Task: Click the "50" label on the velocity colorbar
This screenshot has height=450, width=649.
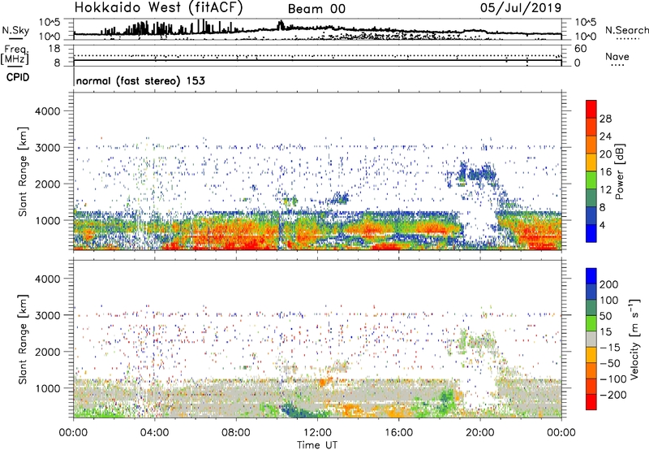Action: (605, 316)
